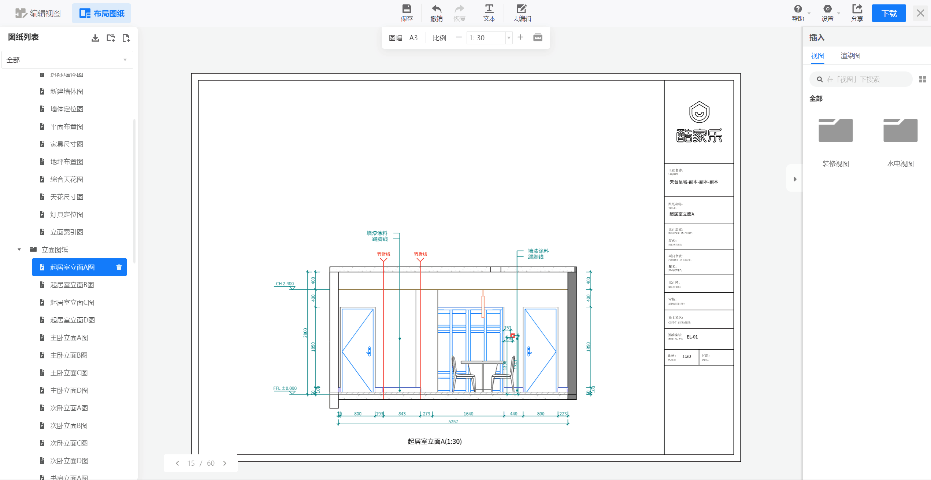Click the blue 下载 button
The width and height of the screenshot is (931, 480).
pyautogui.click(x=889, y=14)
